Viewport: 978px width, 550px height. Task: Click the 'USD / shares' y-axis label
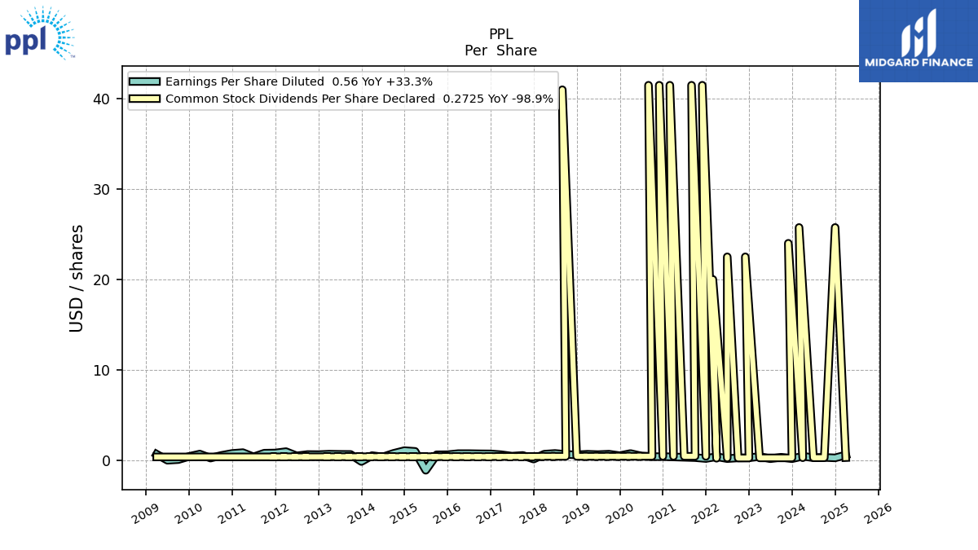(77, 278)
